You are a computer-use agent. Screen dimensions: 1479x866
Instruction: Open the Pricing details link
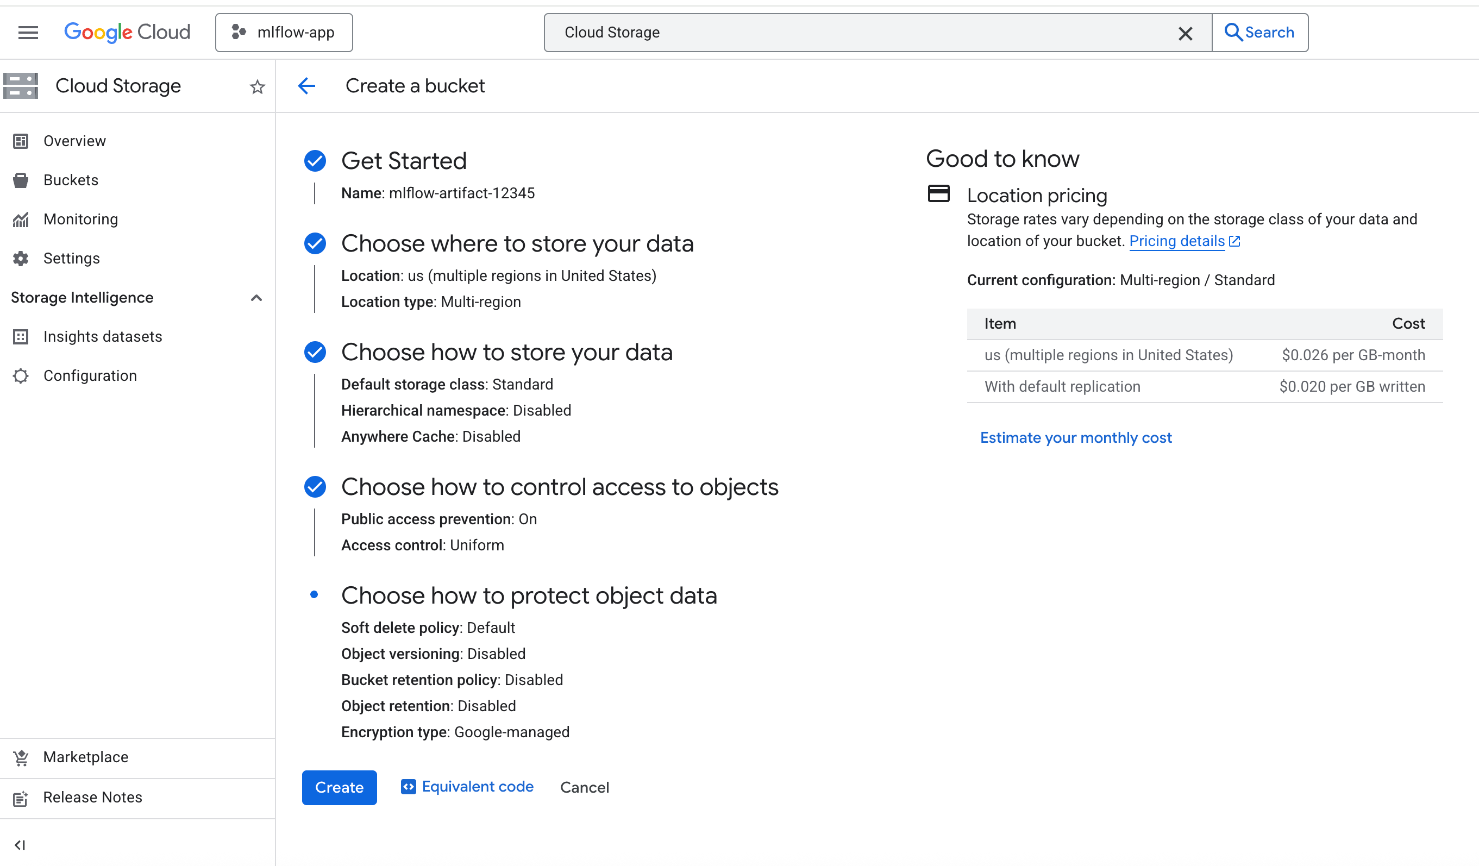tap(1177, 241)
